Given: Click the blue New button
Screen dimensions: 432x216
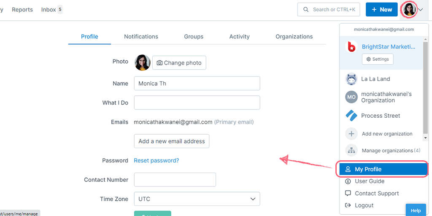Looking at the screenshot, I should [381, 10].
